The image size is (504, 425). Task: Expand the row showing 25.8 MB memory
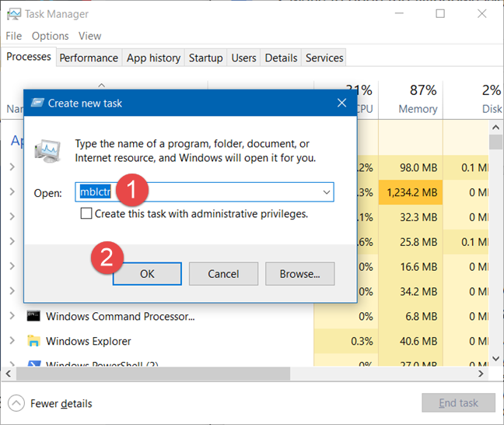[x=12, y=241]
